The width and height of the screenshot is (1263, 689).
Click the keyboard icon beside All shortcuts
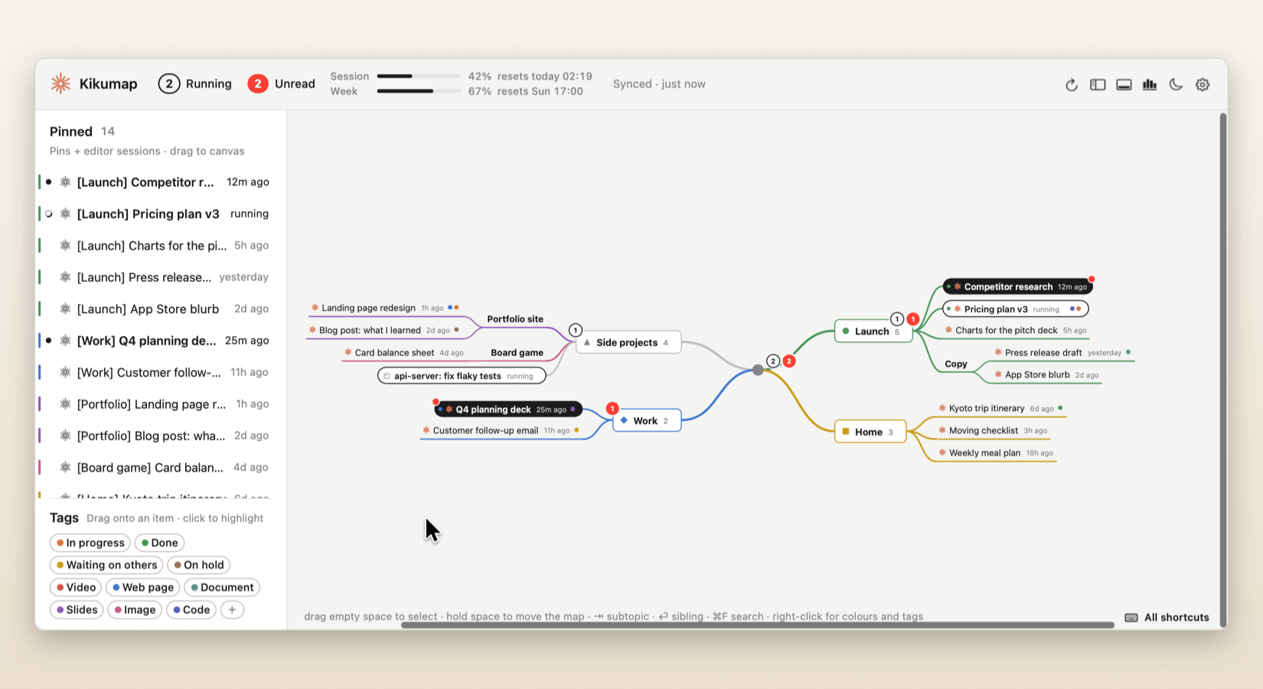pyautogui.click(x=1131, y=618)
